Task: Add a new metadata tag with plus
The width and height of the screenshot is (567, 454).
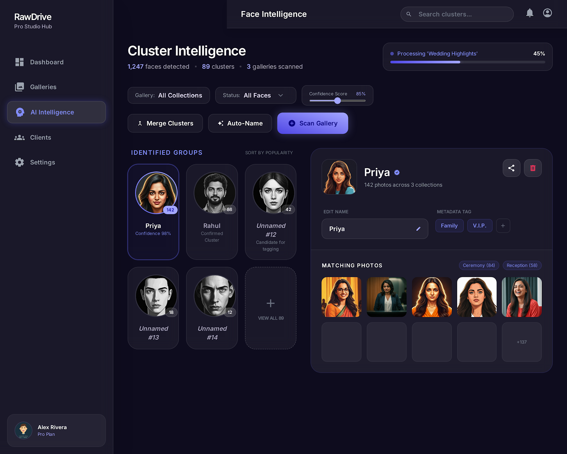Action: [503, 226]
